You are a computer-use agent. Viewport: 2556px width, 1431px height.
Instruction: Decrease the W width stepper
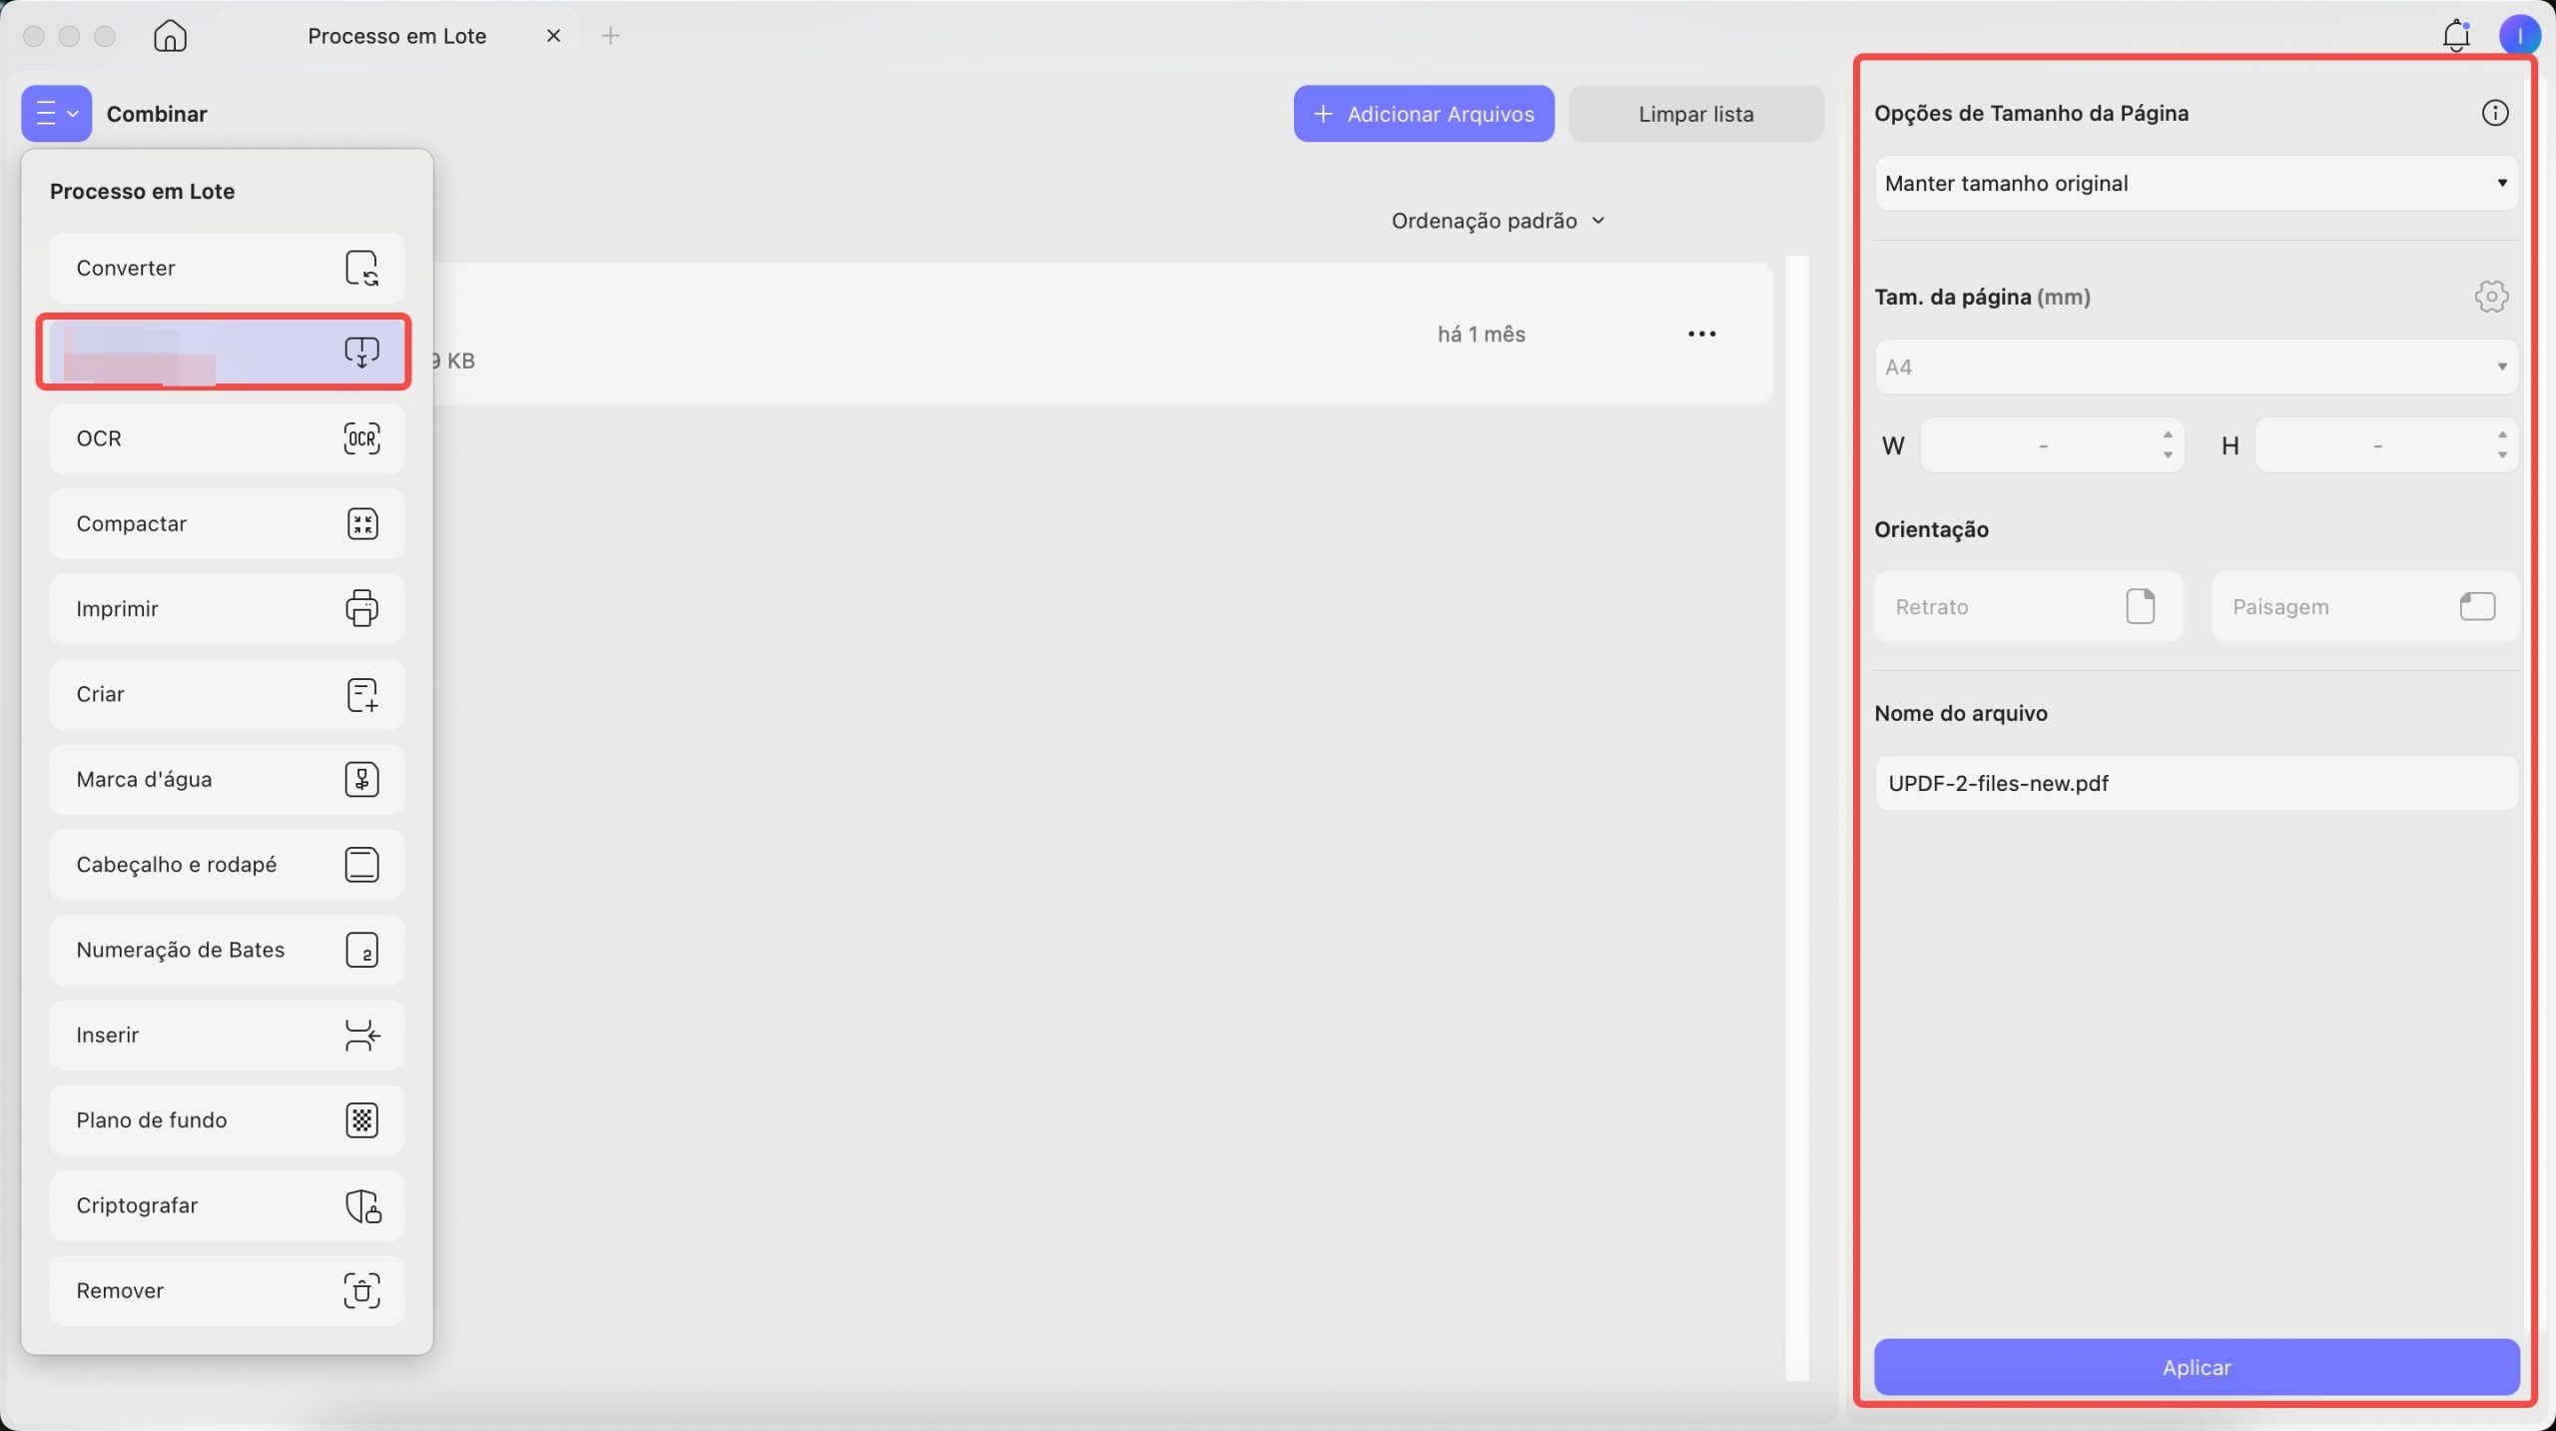pyautogui.click(x=2167, y=455)
